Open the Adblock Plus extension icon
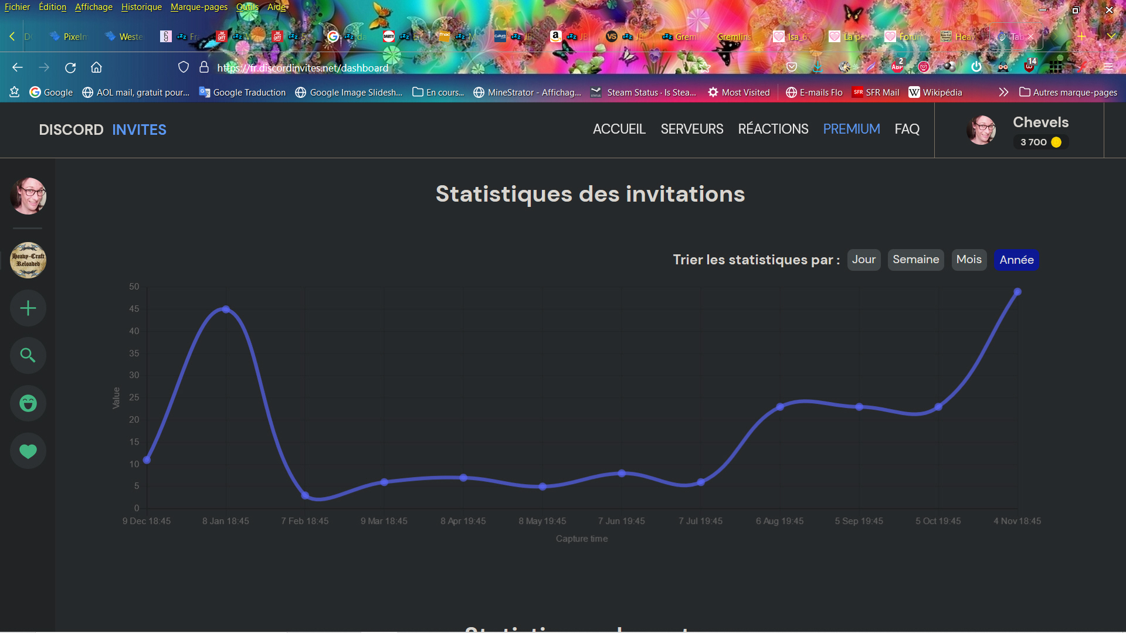1126x633 pixels. click(x=897, y=67)
